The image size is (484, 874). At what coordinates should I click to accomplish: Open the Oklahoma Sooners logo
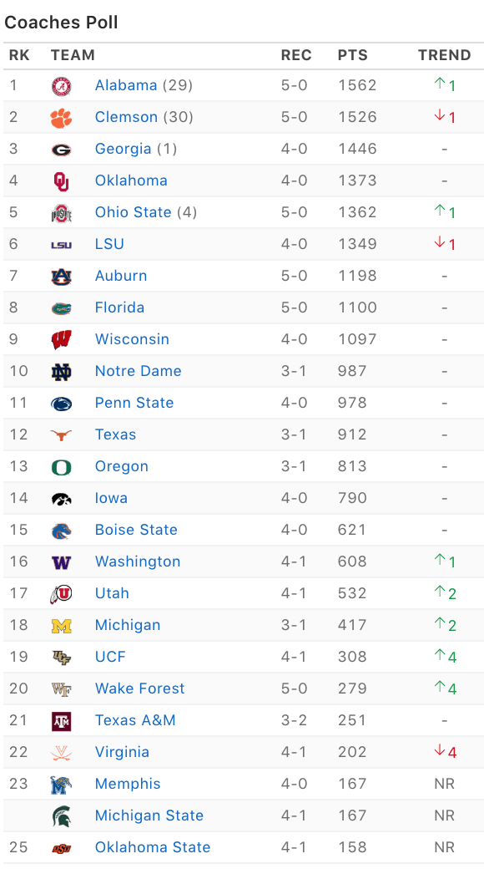click(61, 181)
